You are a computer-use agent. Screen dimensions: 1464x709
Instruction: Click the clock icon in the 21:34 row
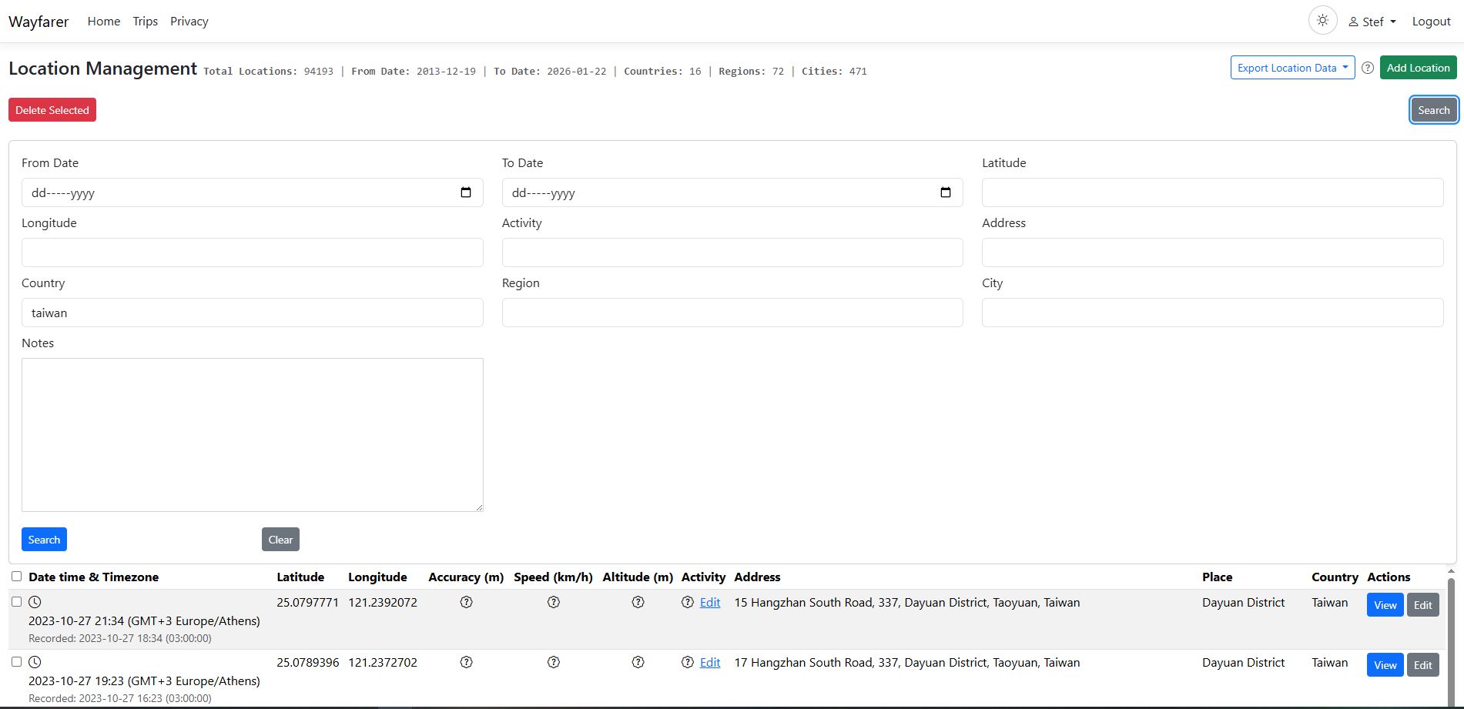coord(35,602)
